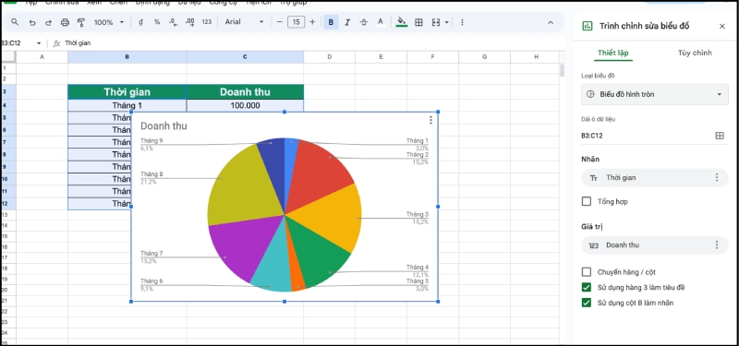Viewport: 739px width, 346px height.
Task: Click the Tháng 1 cell
Action: [127, 105]
